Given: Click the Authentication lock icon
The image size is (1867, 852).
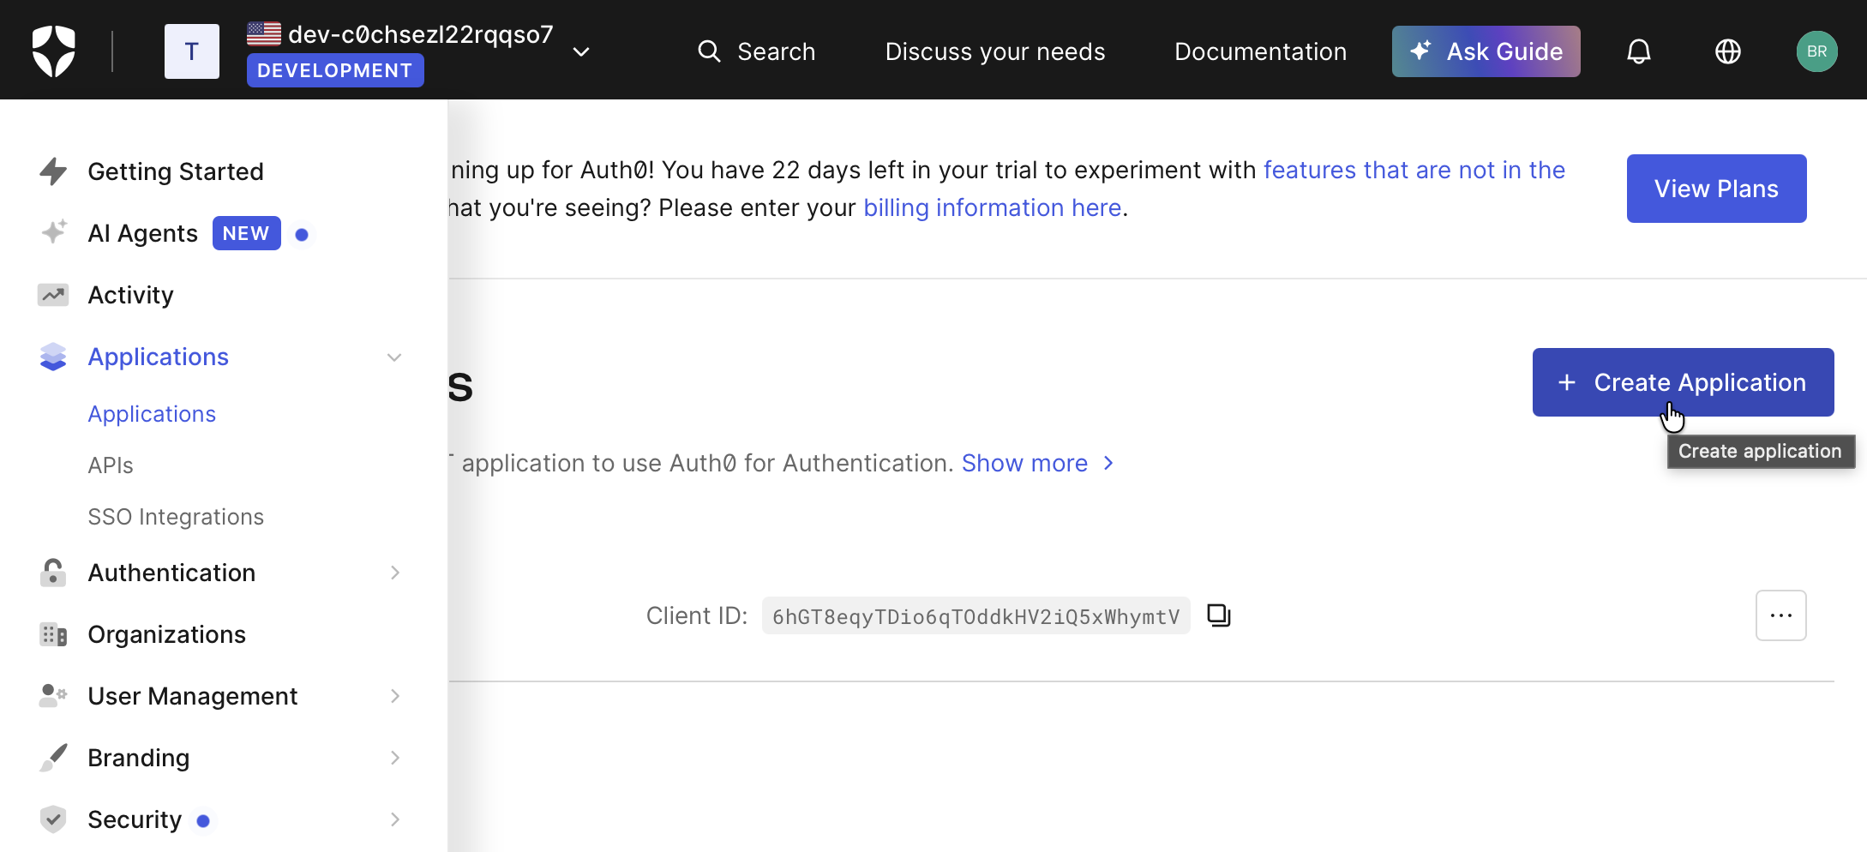Looking at the screenshot, I should pyautogui.click(x=52, y=573).
